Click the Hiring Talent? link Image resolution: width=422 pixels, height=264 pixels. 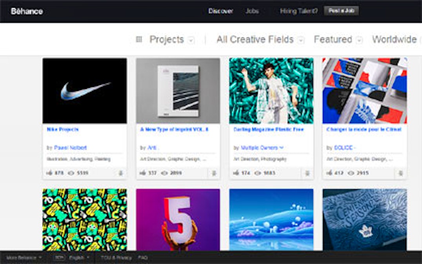pyautogui.click(x=299, y=11)
